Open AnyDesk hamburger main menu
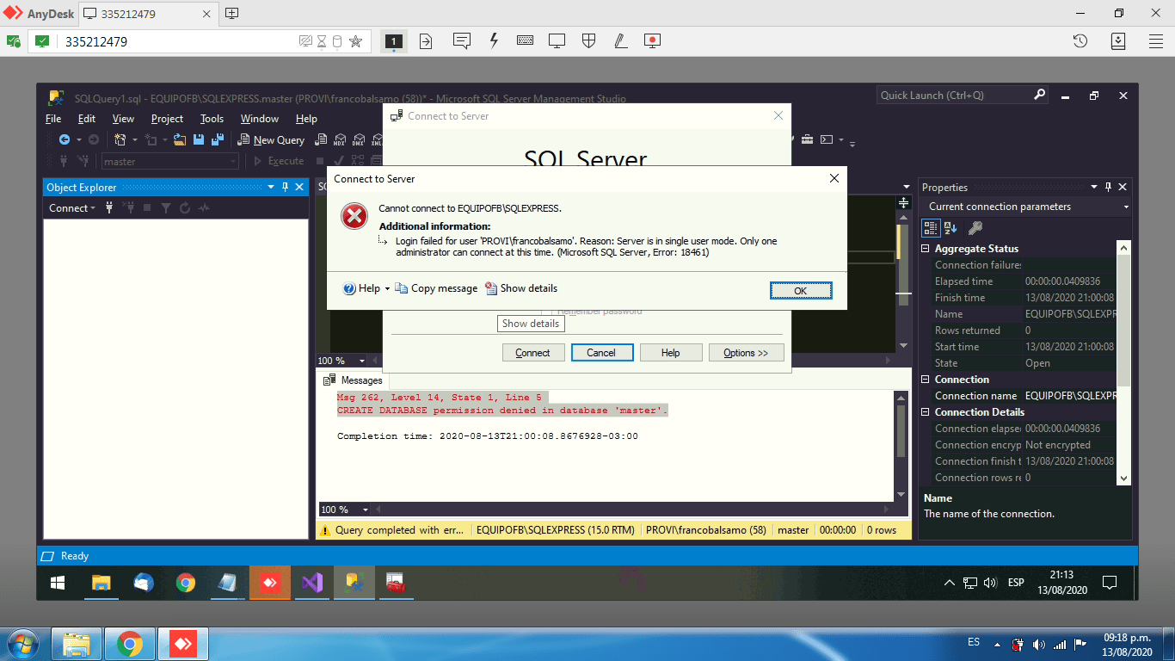1175x661 pixels. (x=1156, y=40)
